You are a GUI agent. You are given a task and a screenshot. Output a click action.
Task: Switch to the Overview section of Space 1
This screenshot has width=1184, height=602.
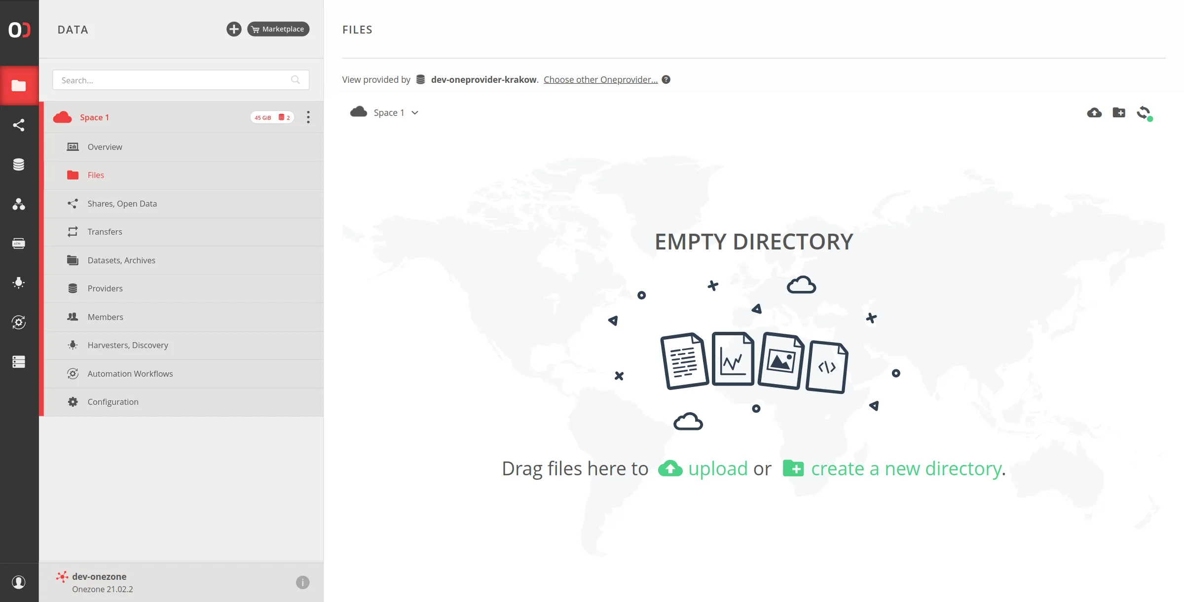click(105, 146)
